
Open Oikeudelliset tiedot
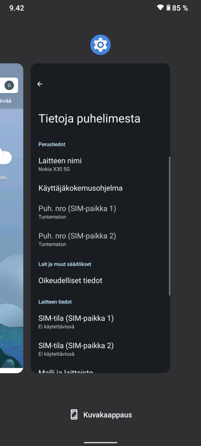(70, 280)
